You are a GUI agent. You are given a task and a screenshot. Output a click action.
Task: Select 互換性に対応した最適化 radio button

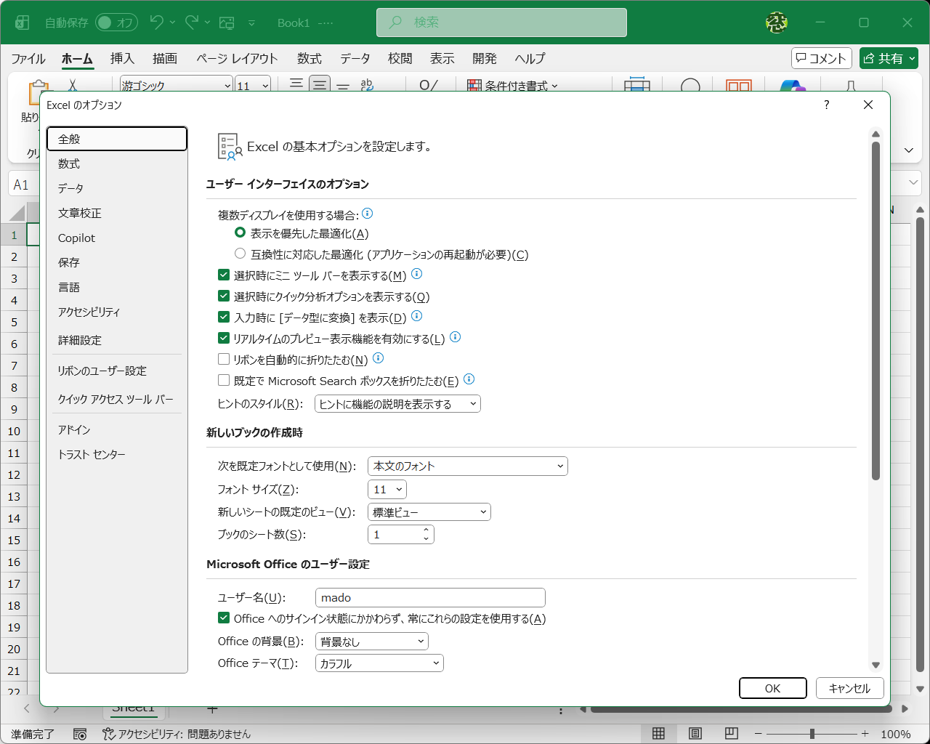(x=240, y=254)
